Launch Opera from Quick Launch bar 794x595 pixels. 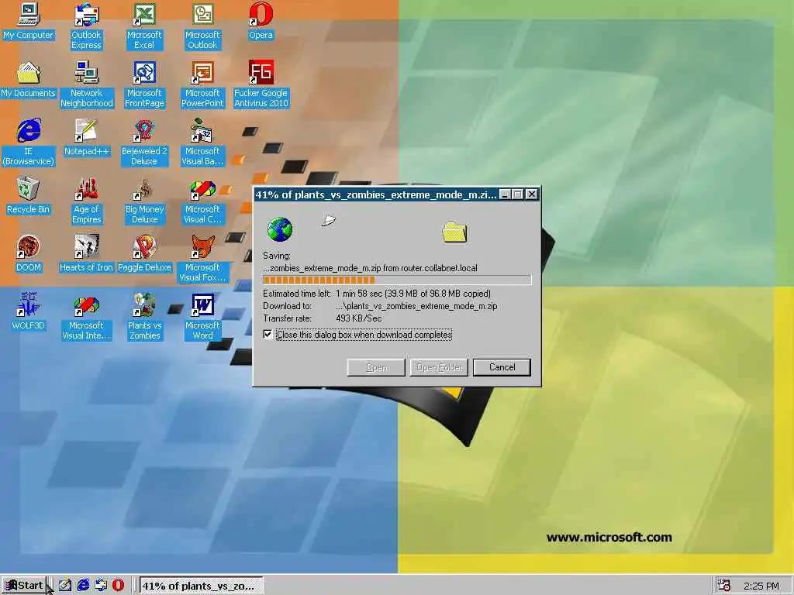(118, 586)
